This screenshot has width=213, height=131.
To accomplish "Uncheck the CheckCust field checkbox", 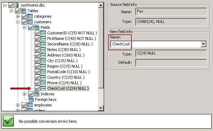I will point(37,89).
